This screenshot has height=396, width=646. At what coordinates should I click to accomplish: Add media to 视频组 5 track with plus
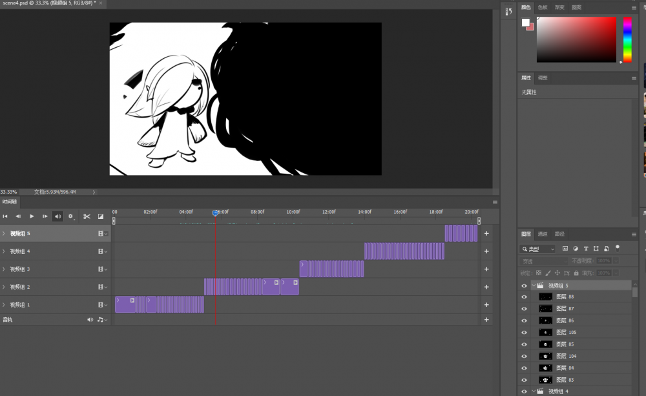(486, 233)
